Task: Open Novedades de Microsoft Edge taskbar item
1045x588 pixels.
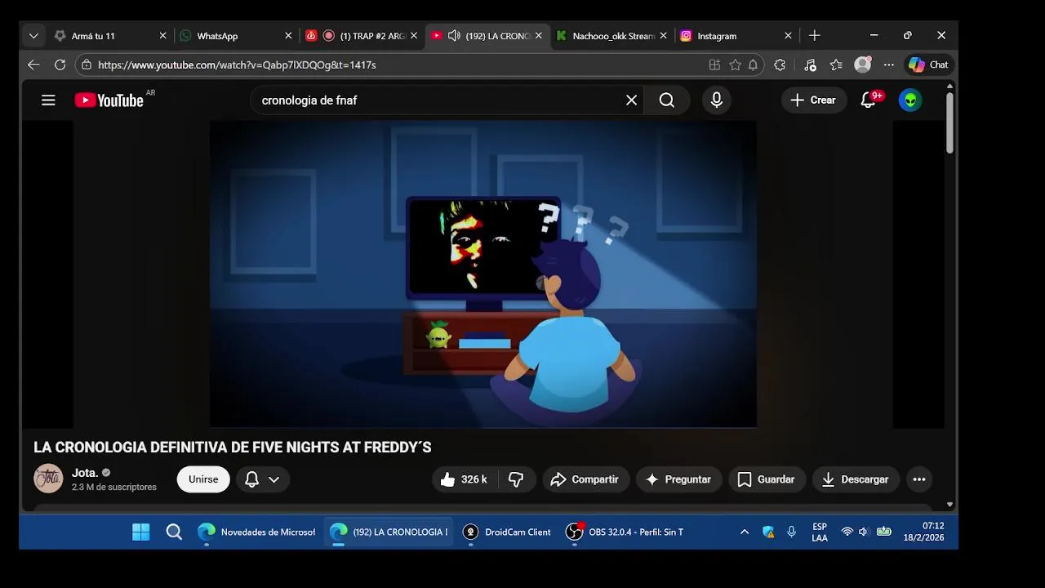Action: (x=256, y=532)
